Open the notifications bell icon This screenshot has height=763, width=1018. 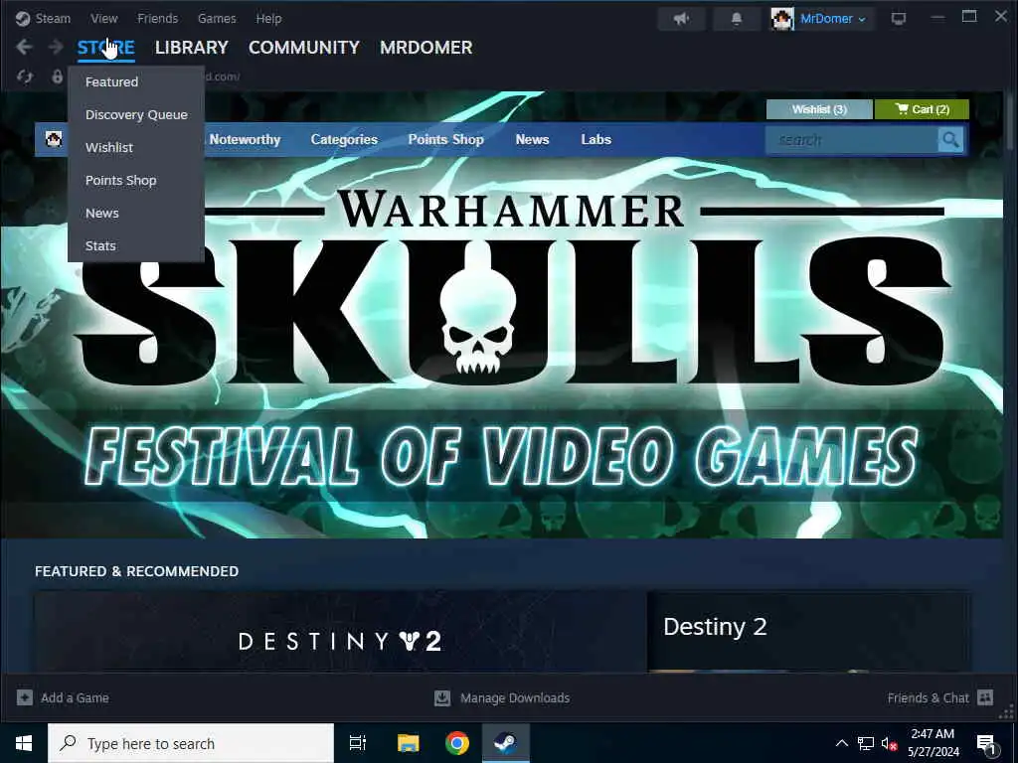coord(737,18)
